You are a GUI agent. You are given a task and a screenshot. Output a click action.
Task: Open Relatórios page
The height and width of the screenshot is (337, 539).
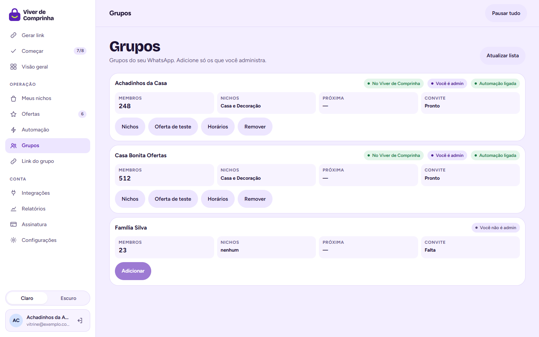(48, 209)
